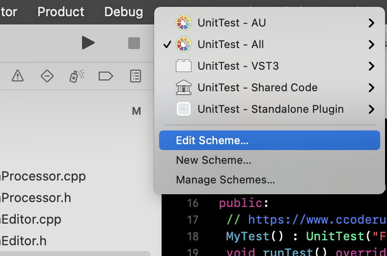This screenshot has height=256, width=387.
Task: Expand the UnitTest - AU submenu arrow
Action: tap(371, 23)
